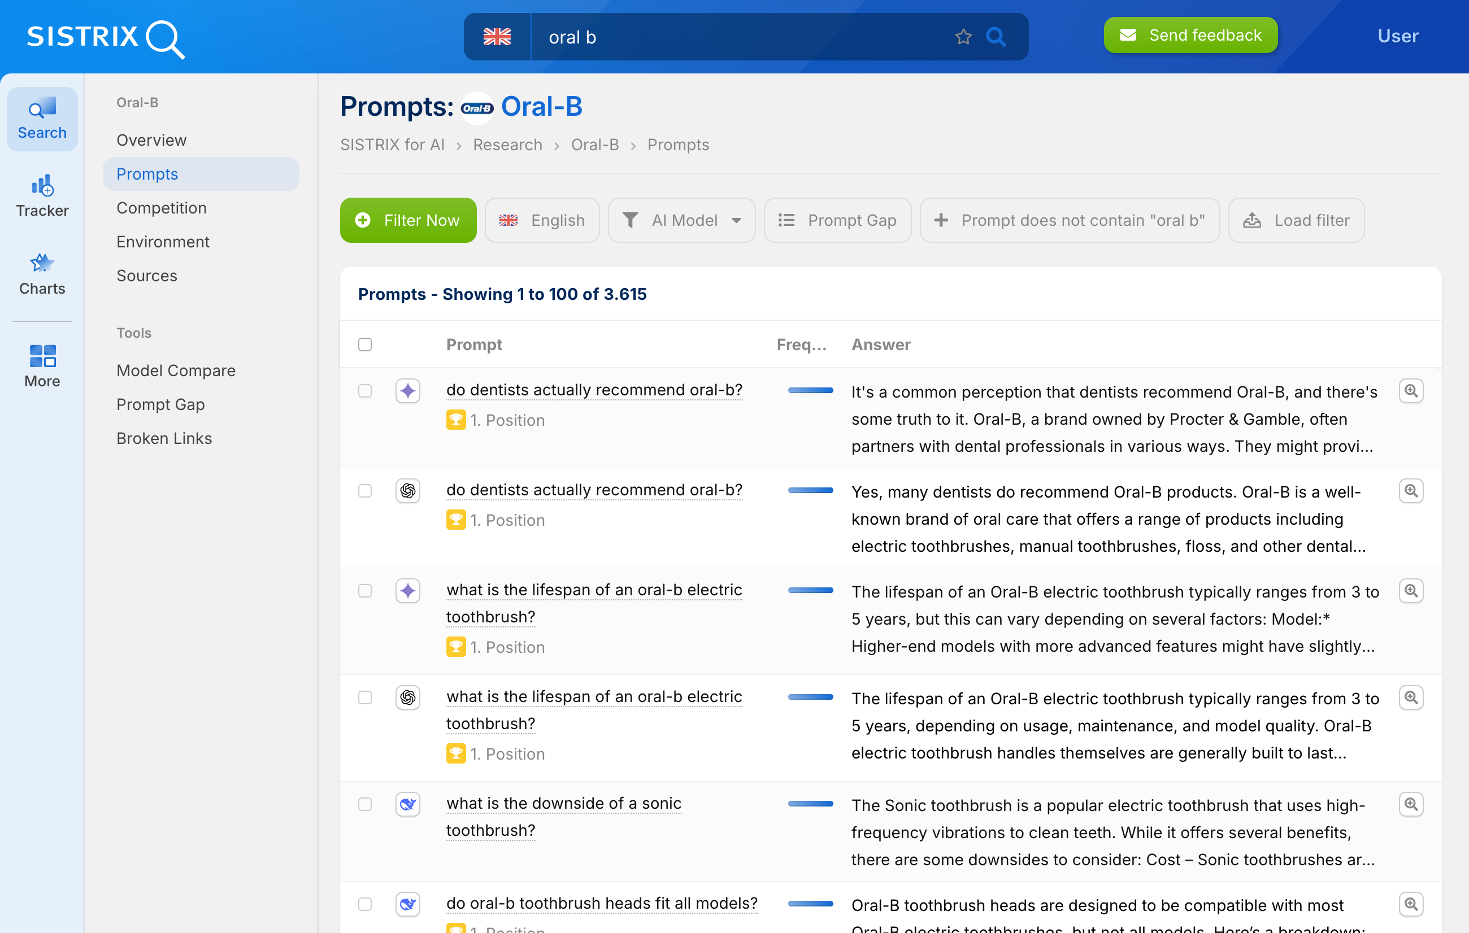Open the Prompt Gap filter option

(x=837, y=220)
